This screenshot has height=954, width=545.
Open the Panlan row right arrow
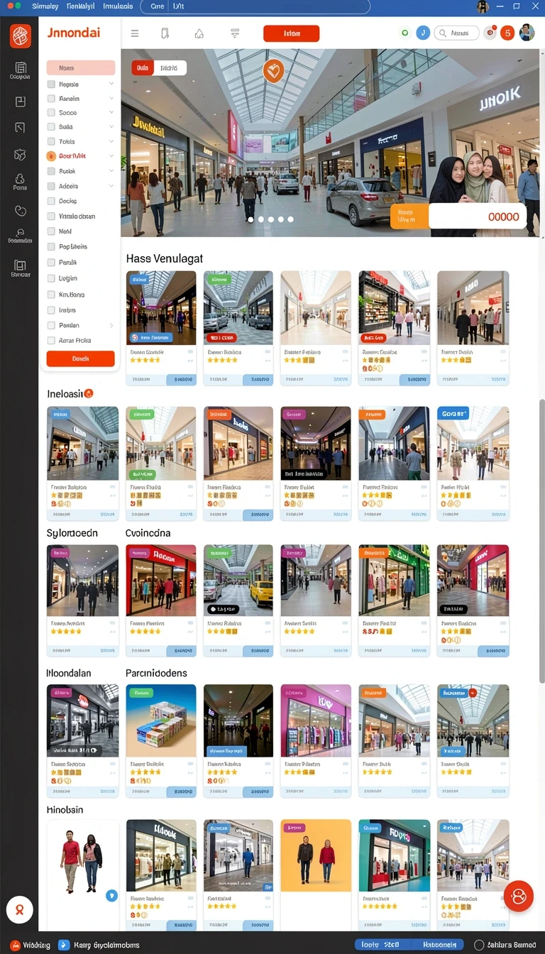(x=111, y=325)
